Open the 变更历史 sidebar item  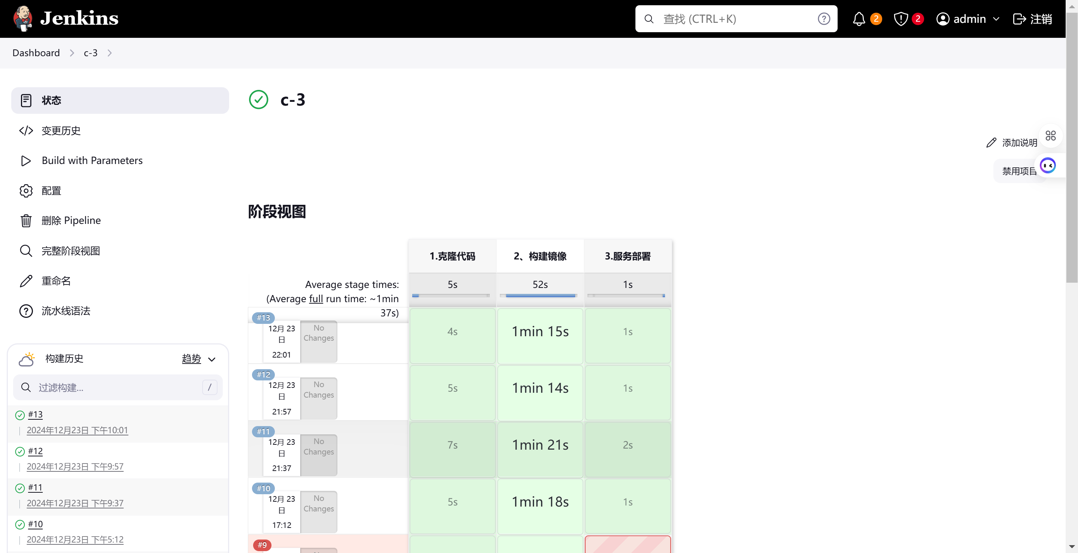(x=61, y=131)
